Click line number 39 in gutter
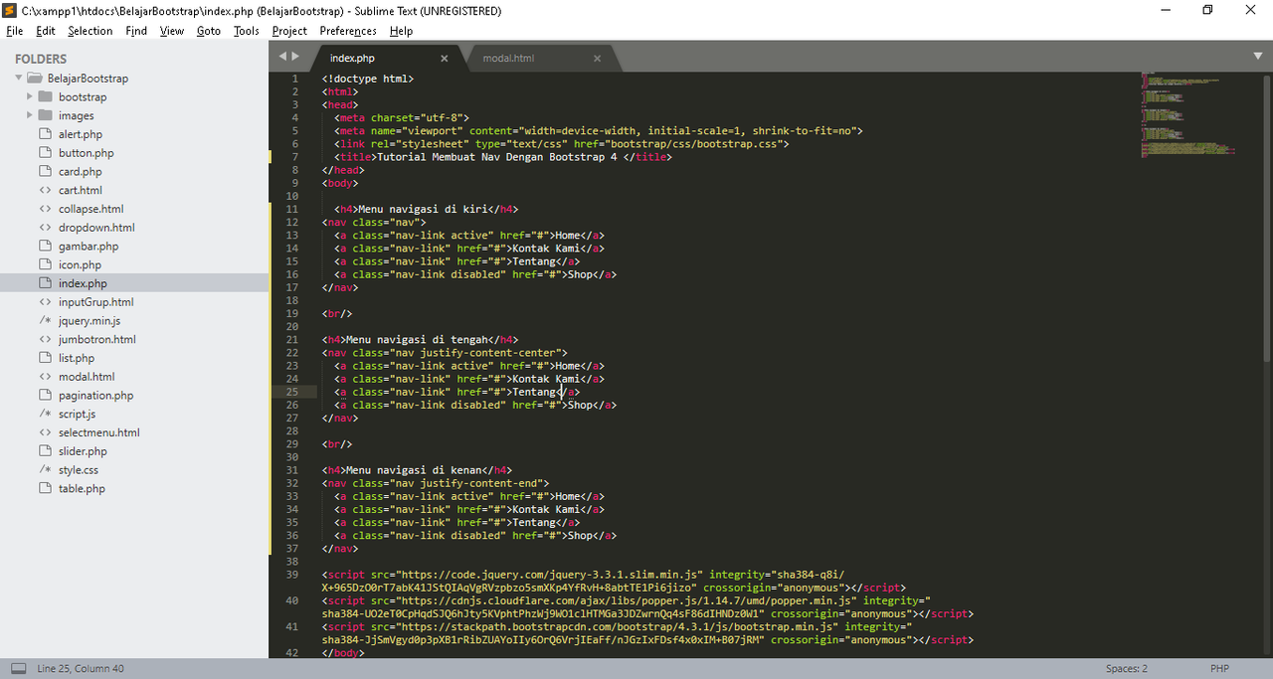Screen dimensions: 1273x679 click(x=291, y=575)
